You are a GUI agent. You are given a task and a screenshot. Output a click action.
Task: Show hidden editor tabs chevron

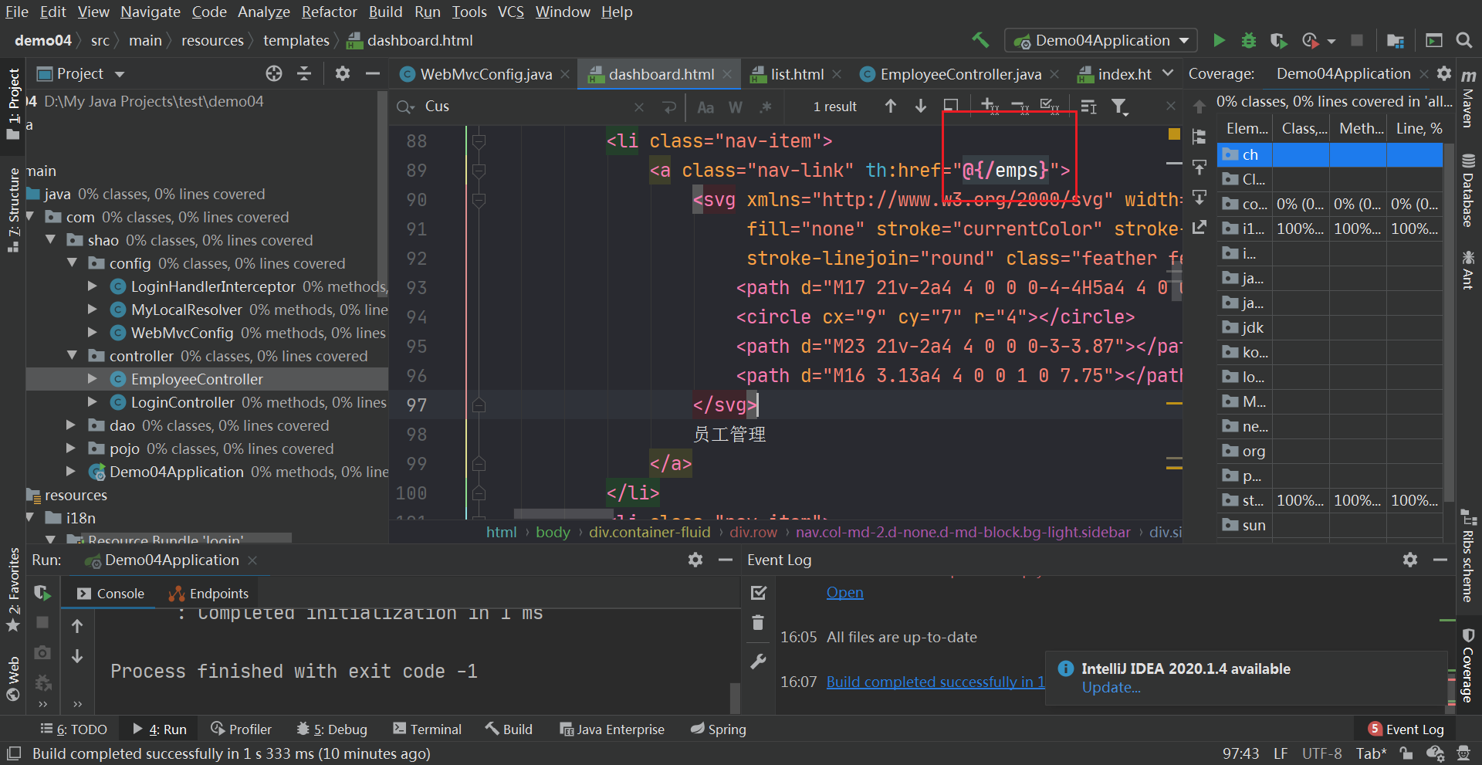click(x=1168, y=73)
